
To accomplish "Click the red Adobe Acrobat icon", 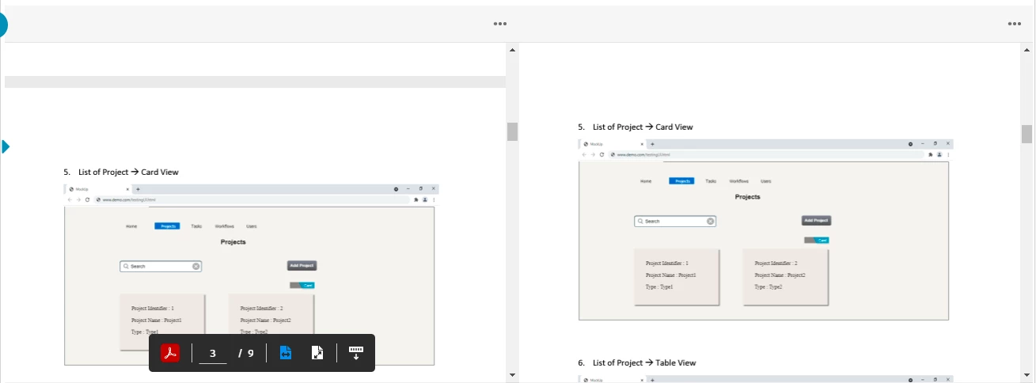I will tap(170, 353).
